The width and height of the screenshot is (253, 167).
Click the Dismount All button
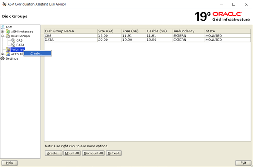93,153
